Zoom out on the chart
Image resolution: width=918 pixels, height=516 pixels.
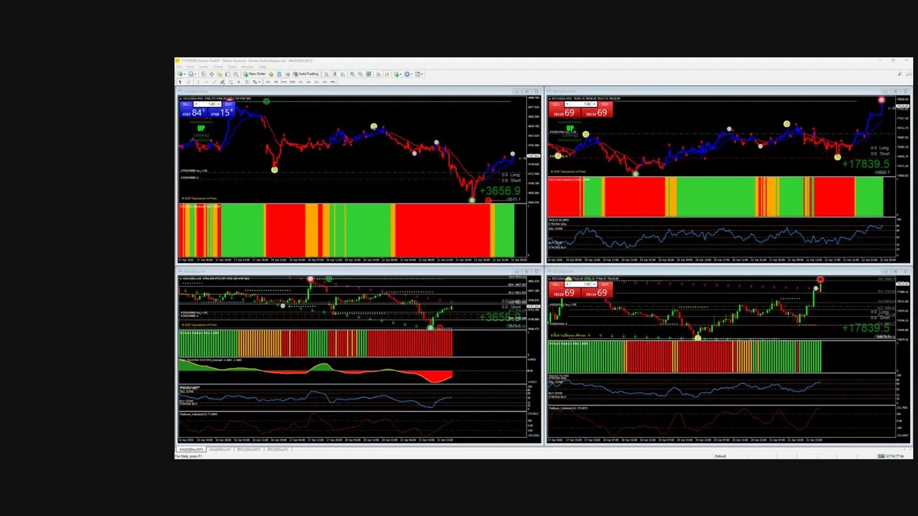(360, 74)
